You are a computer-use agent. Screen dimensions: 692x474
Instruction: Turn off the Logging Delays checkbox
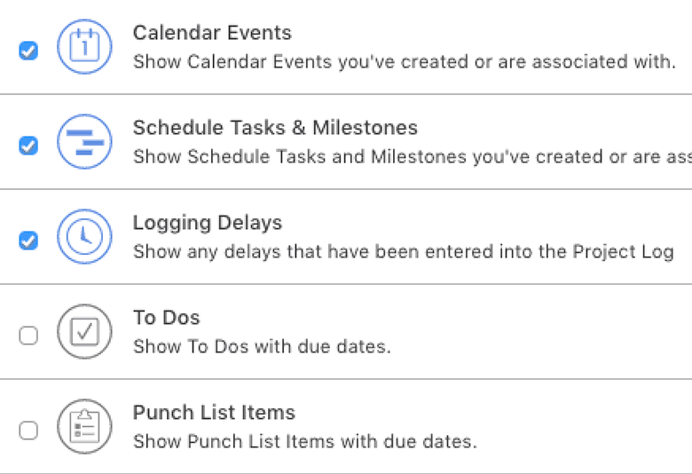click(x=28, y=241)
